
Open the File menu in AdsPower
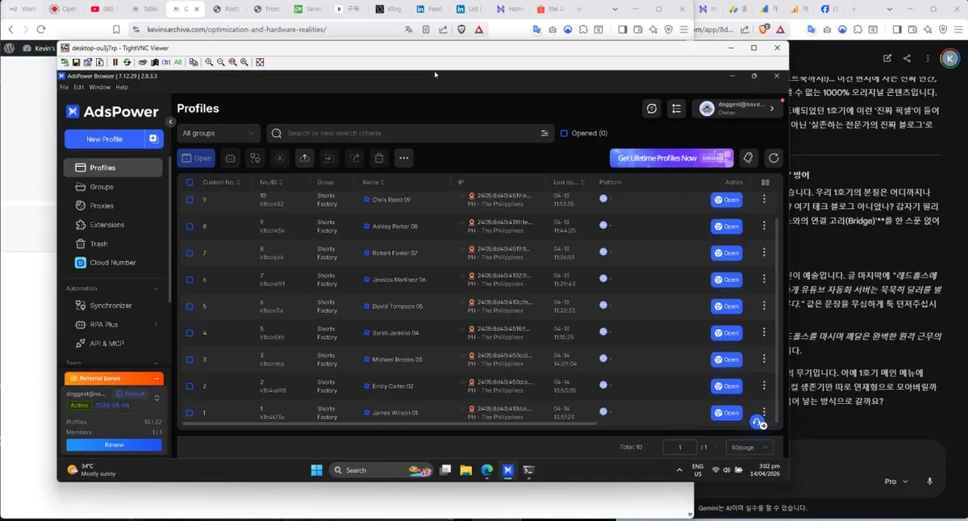(x=65, y=87)
